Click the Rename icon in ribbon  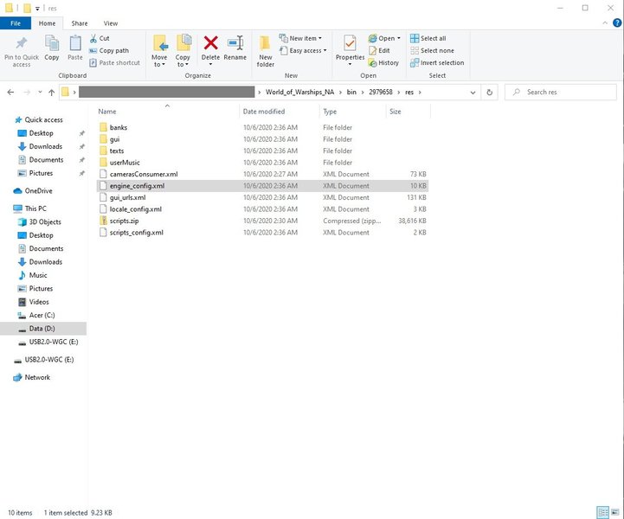point(235,48)
